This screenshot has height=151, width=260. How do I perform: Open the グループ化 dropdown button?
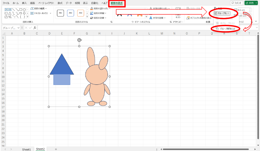pyautogui.click(x=222, y=13)
